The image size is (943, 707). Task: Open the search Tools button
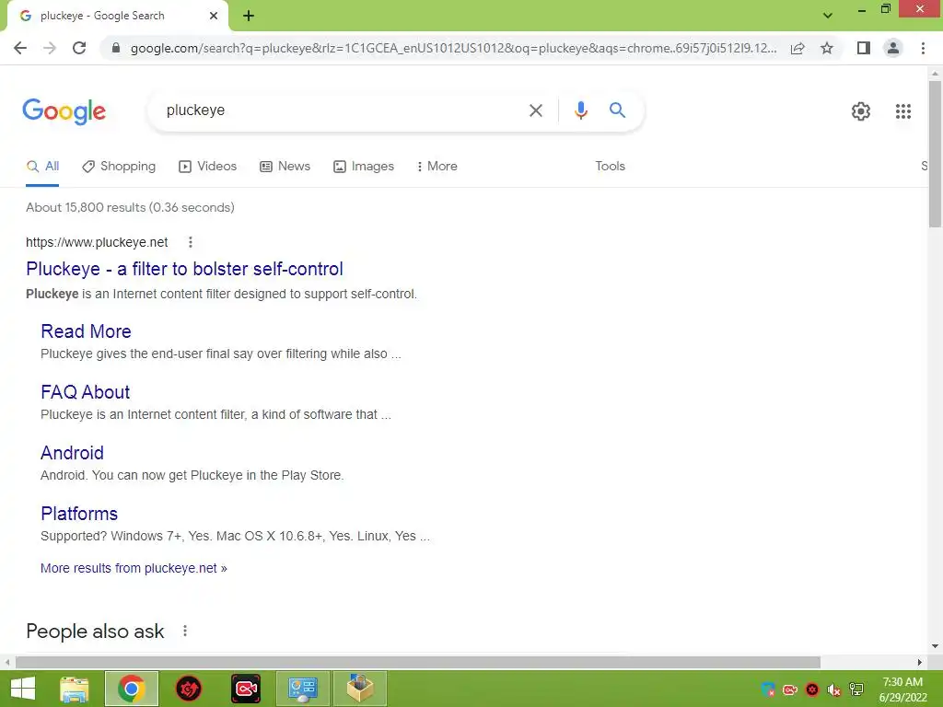click(610, 167)
